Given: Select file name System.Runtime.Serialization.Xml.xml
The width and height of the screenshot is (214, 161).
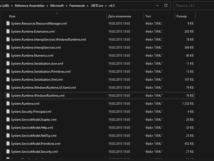Looking at the screenshot, I should pyautogui.click(x=37, y=80).
